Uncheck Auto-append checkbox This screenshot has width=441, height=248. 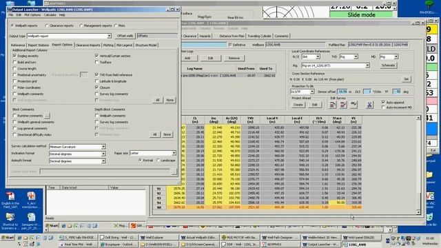pos(383,103)
